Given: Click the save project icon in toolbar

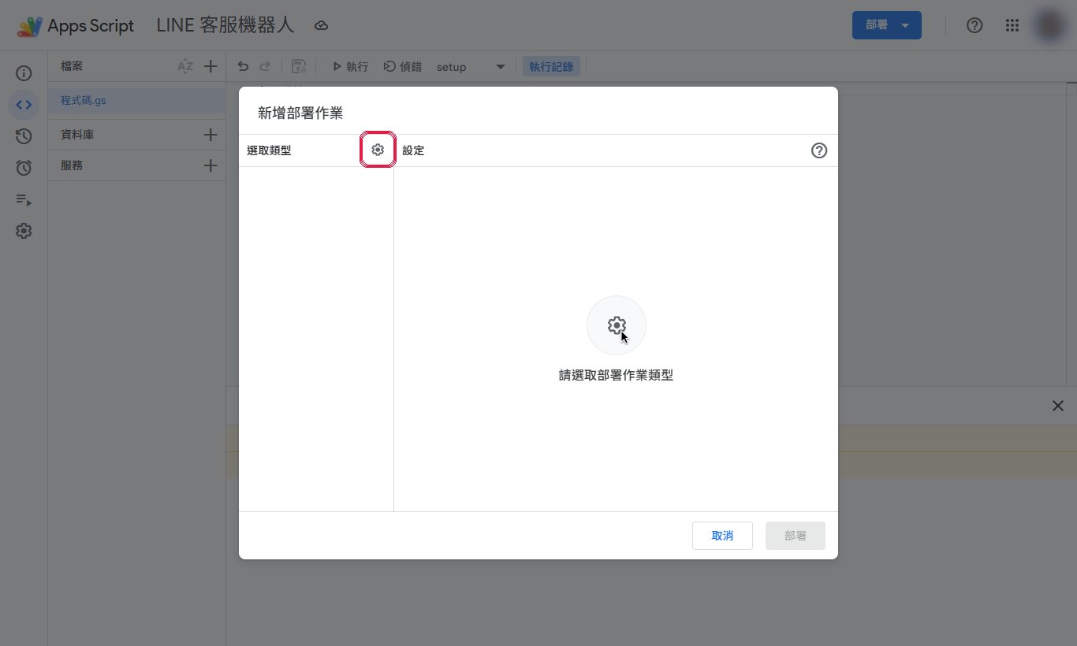Looking at the screenshot, I should tap(299, 67).
